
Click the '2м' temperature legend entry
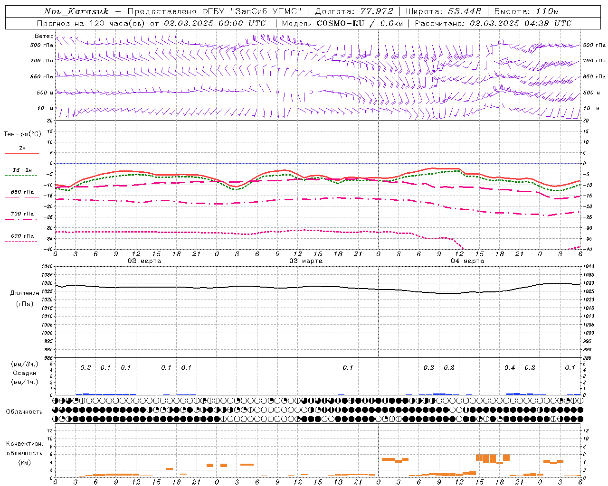coord(22,149)
